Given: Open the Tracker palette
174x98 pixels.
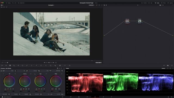Looking at the screenshot, I should pos(46,66).
